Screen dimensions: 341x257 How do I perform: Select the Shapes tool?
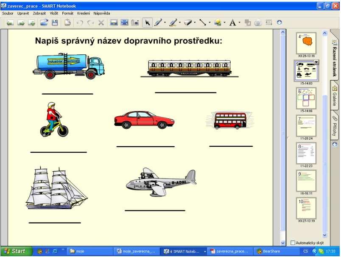218,22
